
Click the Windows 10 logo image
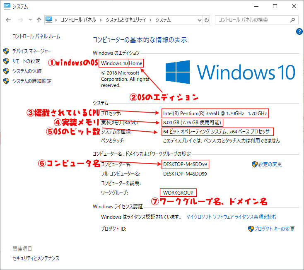(x=230, y=72)
